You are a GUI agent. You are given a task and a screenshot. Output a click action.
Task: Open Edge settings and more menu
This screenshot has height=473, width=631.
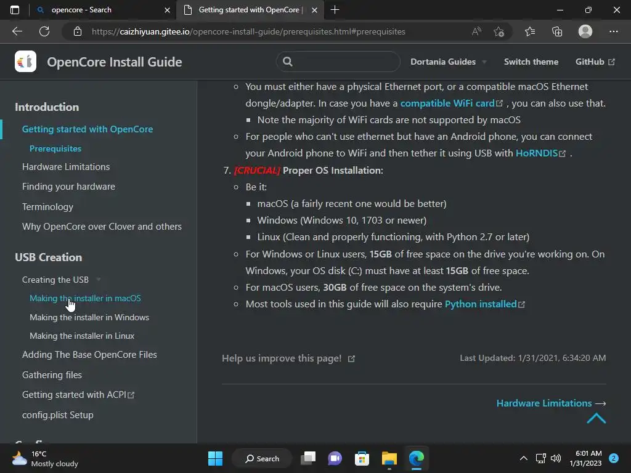click(x=613, y=31)
